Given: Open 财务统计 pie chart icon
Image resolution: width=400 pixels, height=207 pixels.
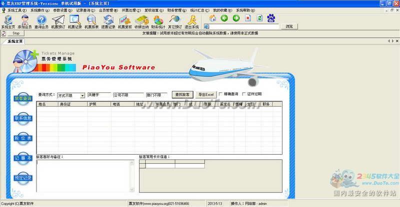Looking at the screenshot, I should (x=158, y=21).
